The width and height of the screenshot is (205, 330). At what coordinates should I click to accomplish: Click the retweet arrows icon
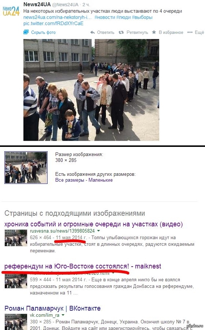[x=121, y=32]
